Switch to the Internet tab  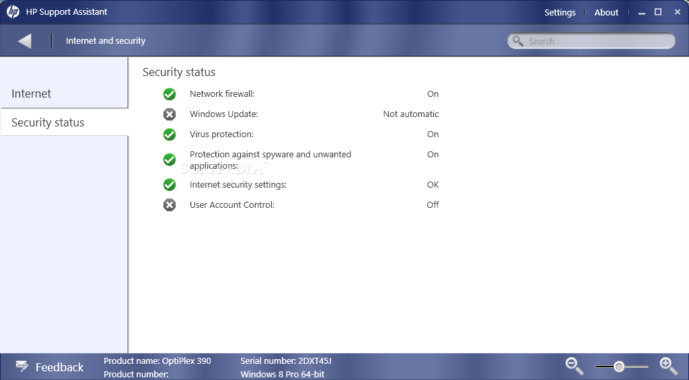point(64,93)
